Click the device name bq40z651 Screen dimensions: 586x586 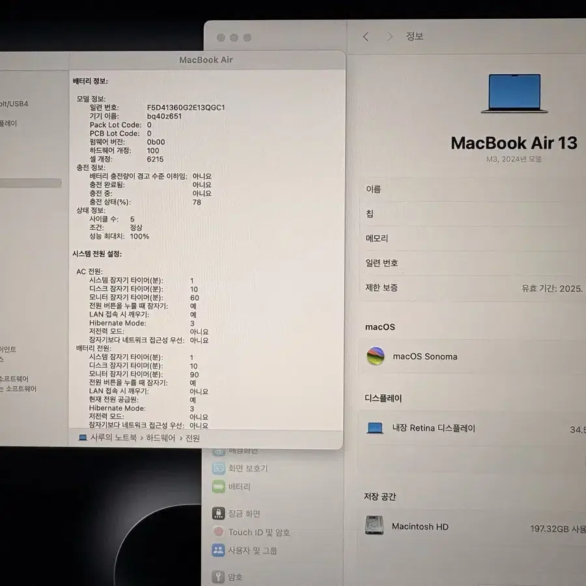coord(164,117)
